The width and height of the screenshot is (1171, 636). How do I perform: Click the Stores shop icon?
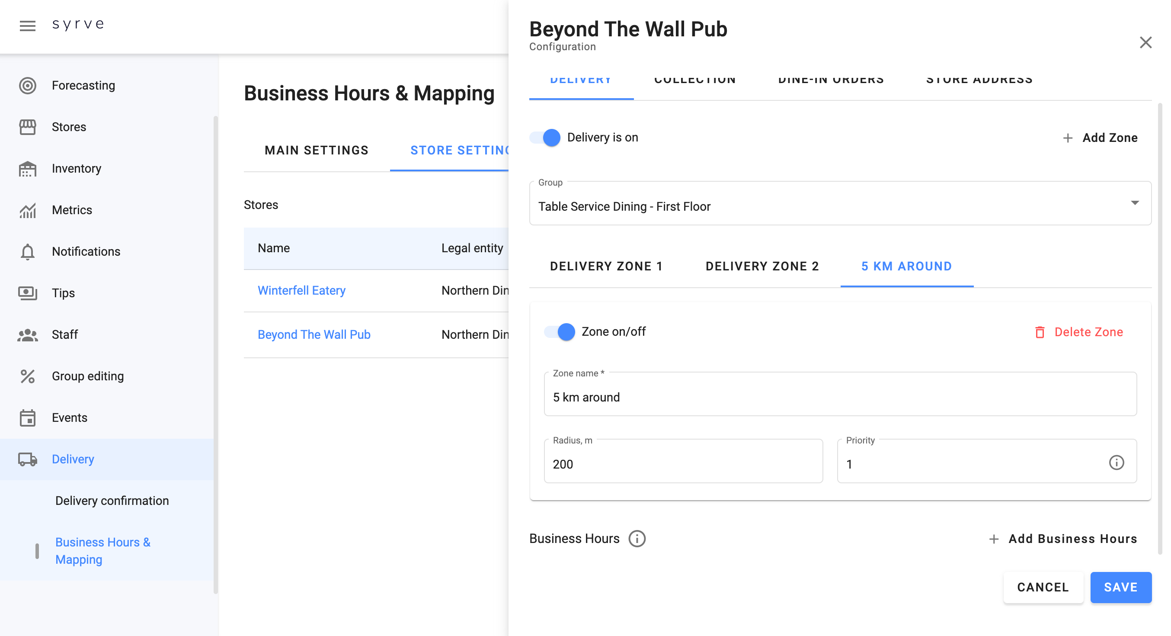(27, 127)
